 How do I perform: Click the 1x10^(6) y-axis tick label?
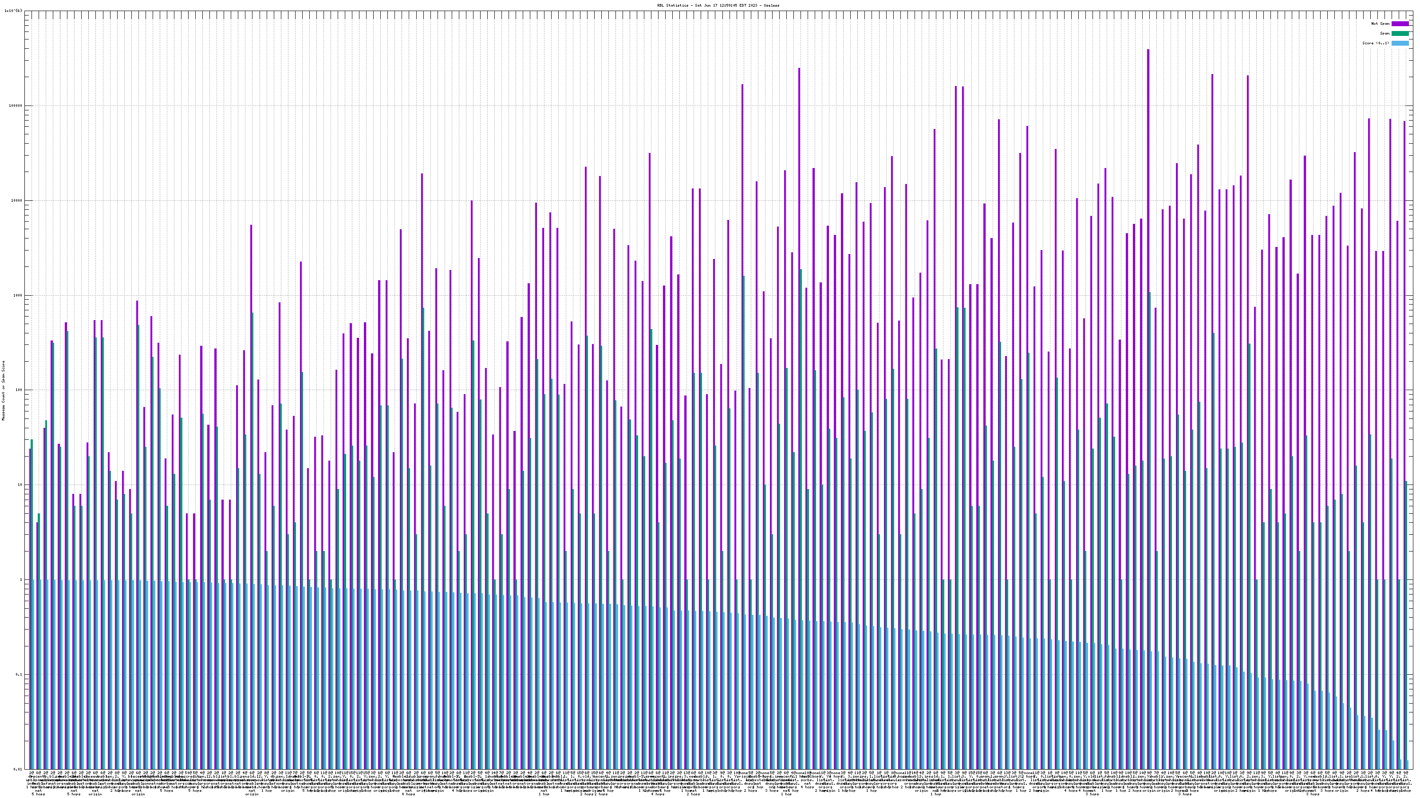click(14, 11)
